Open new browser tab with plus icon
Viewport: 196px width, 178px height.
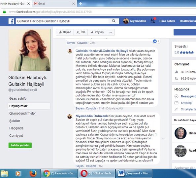click(x=81, y=4)
